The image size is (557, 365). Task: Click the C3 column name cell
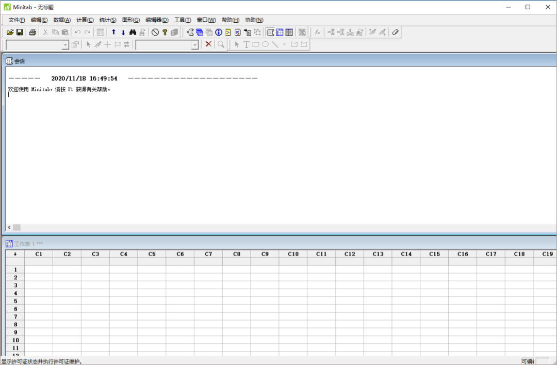coord(95,262)
